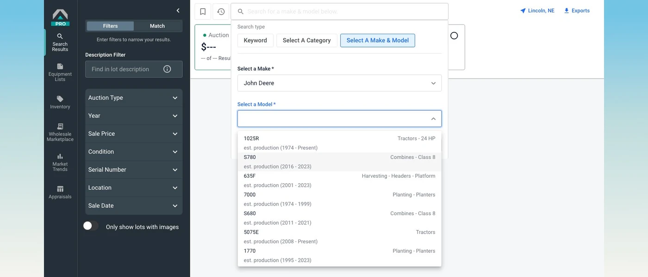Expand the Sale Date filter

(134, 206)
